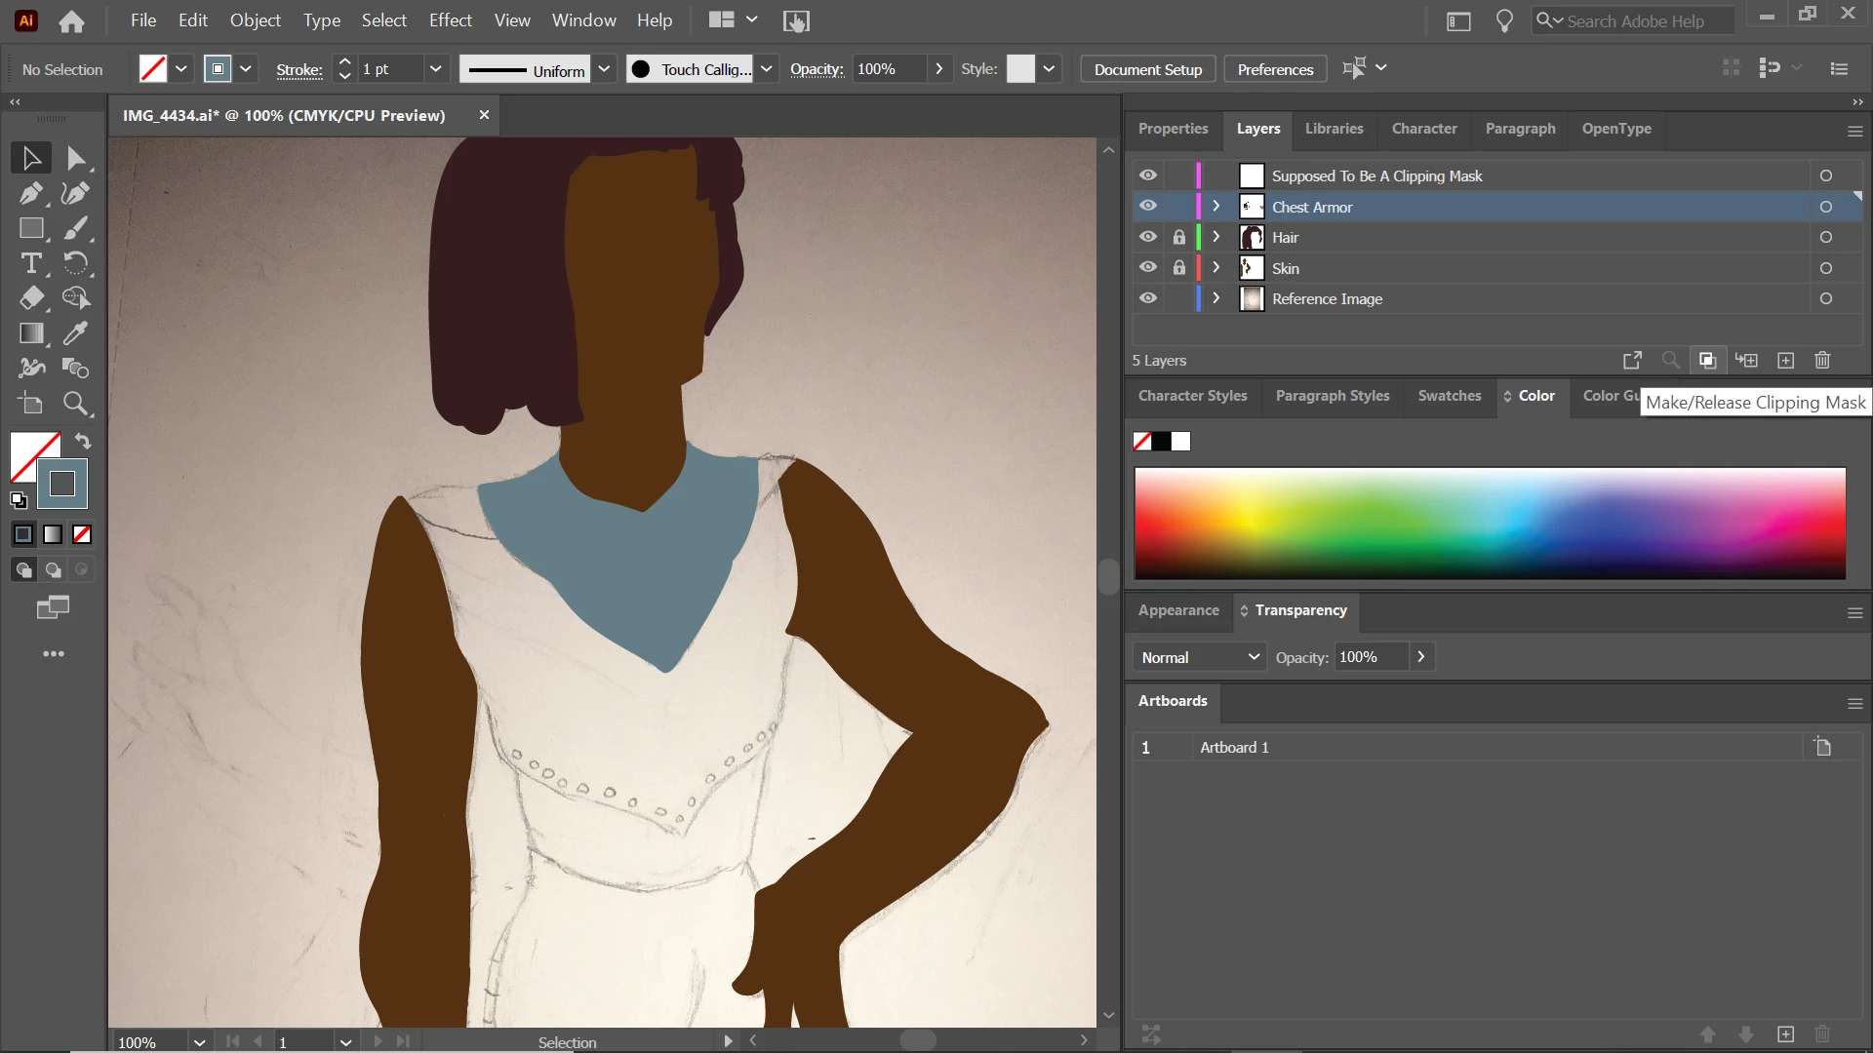Delete selection with Layers trash icon
The height and width of the screenshot is (1053, 1873).
click(x=1822, y=361)
